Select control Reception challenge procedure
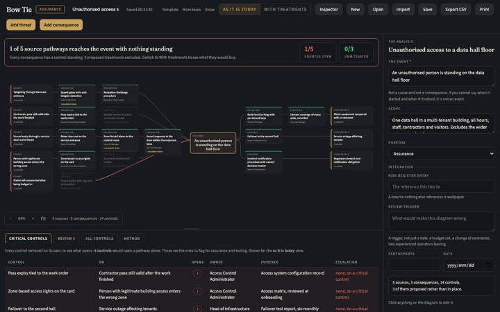500x312 pixels. (119, 94)
